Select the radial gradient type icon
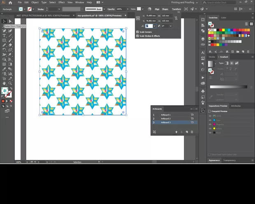 pyautogui.click(x=232, y=63)
